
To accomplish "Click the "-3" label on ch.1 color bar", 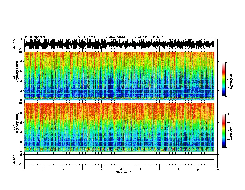I will (228, 62).
